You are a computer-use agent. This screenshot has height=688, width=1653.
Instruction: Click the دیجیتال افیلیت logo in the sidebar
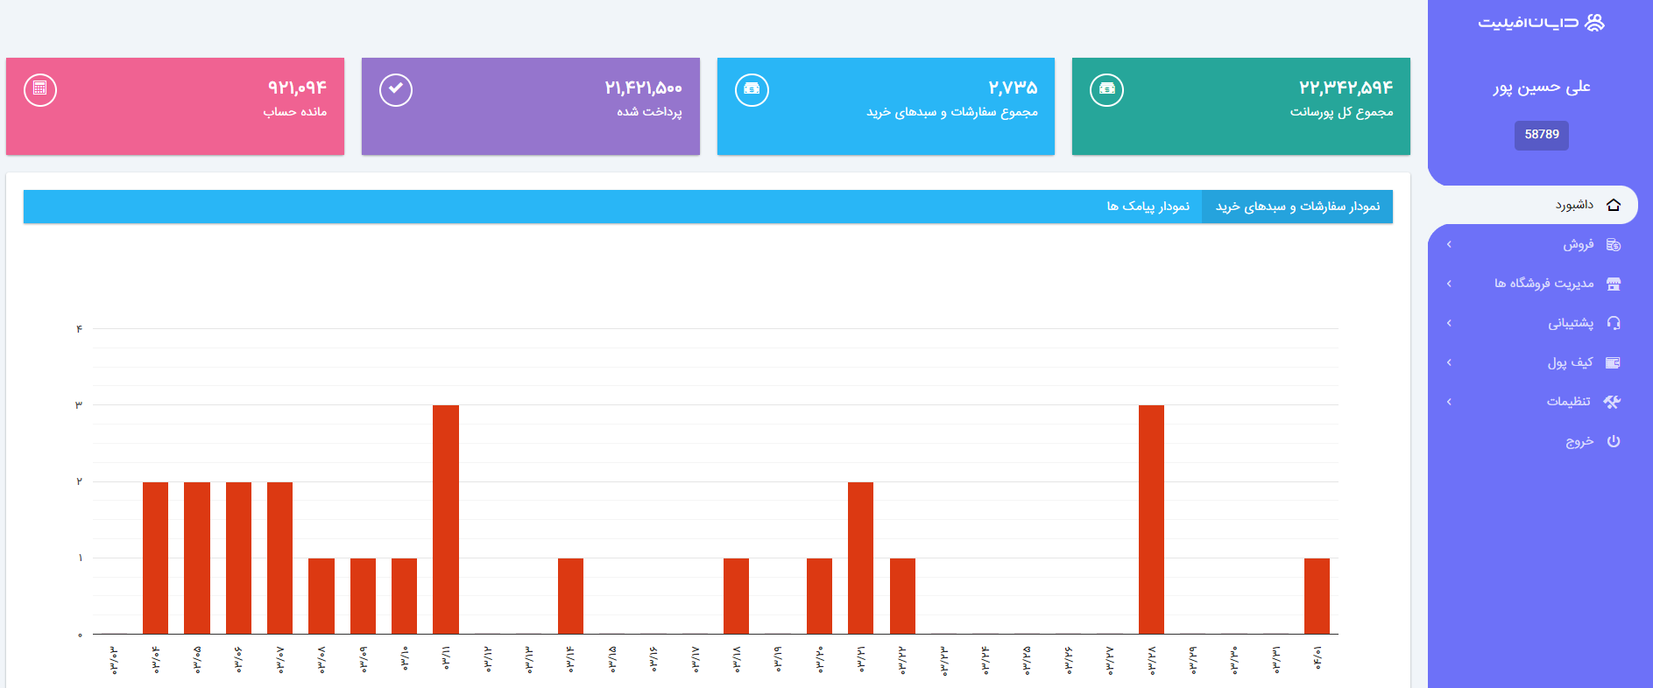[1541, 23]
